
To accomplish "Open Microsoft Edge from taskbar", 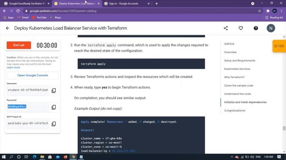I will coord(34,157).
